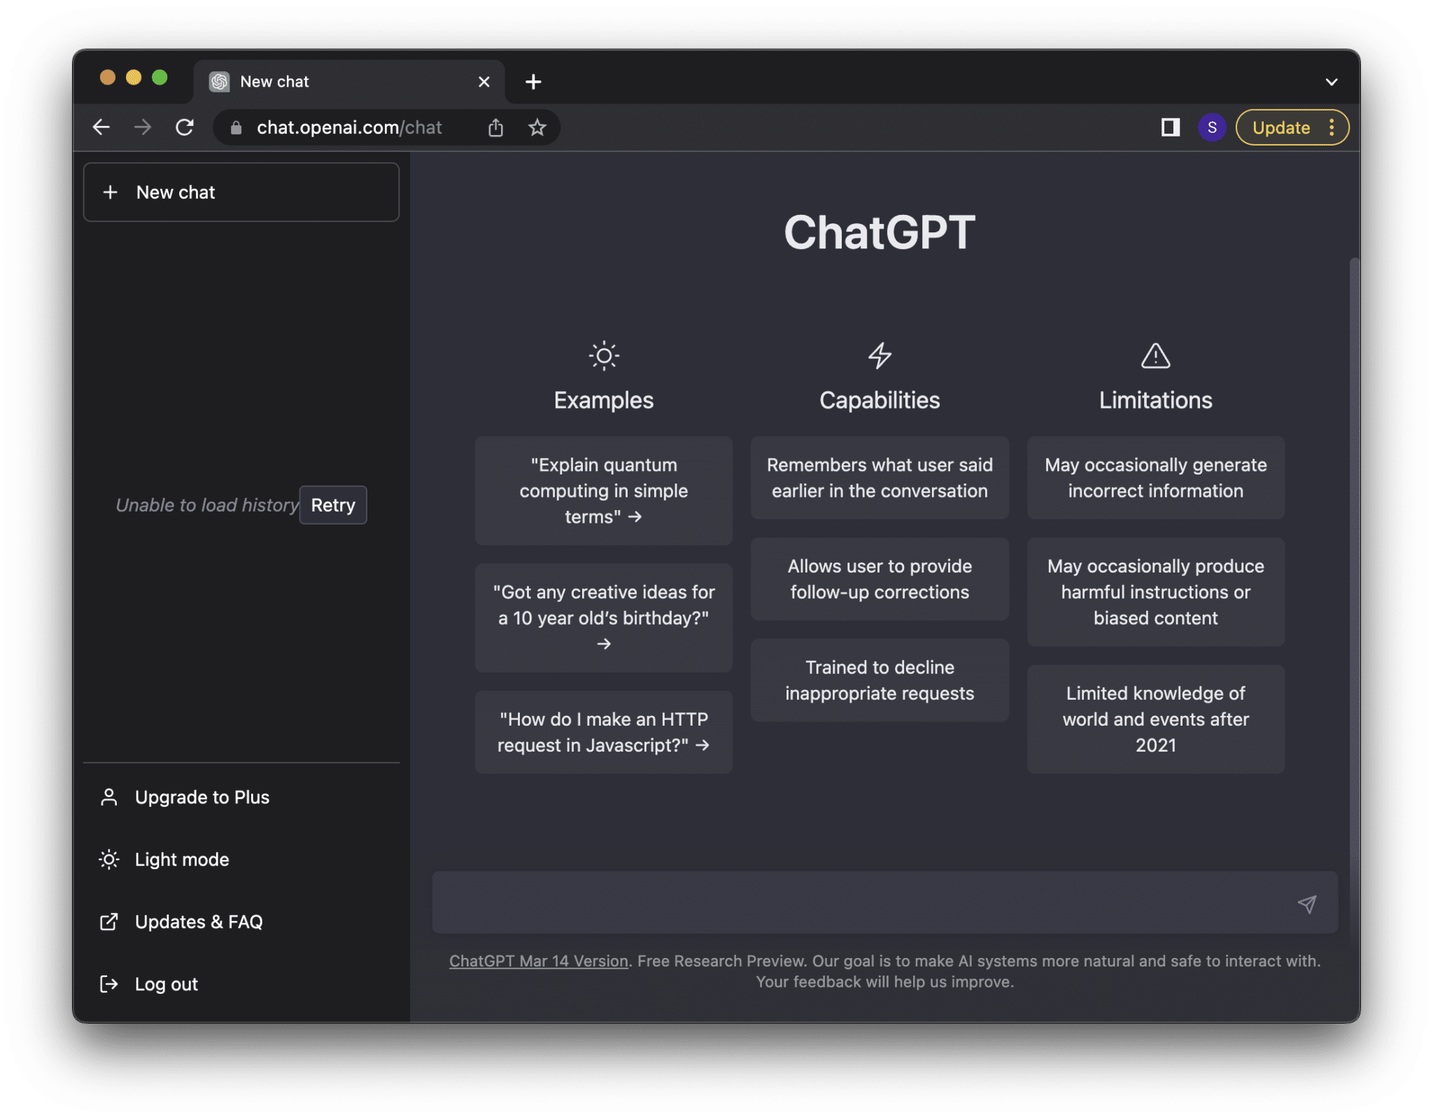Expand the tab search chevron
Image resolution: width=1433 pixels, height=1119 pixels.
1332,82
